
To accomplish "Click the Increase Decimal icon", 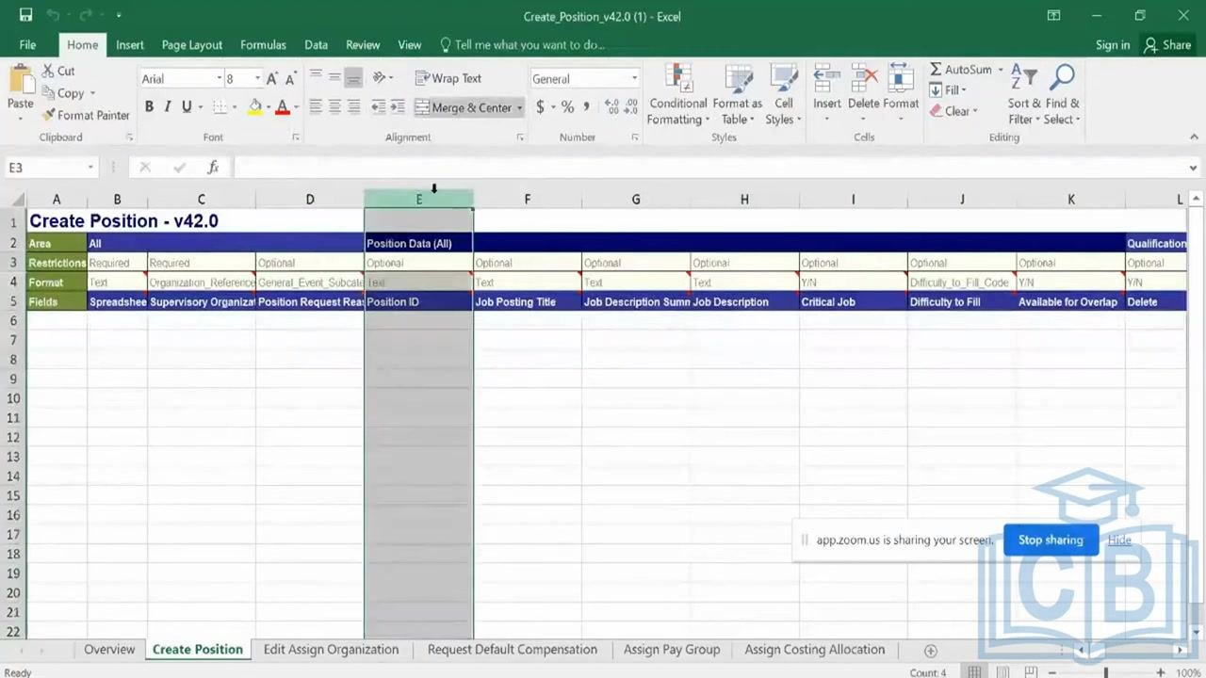I will [x=611, y=107].
